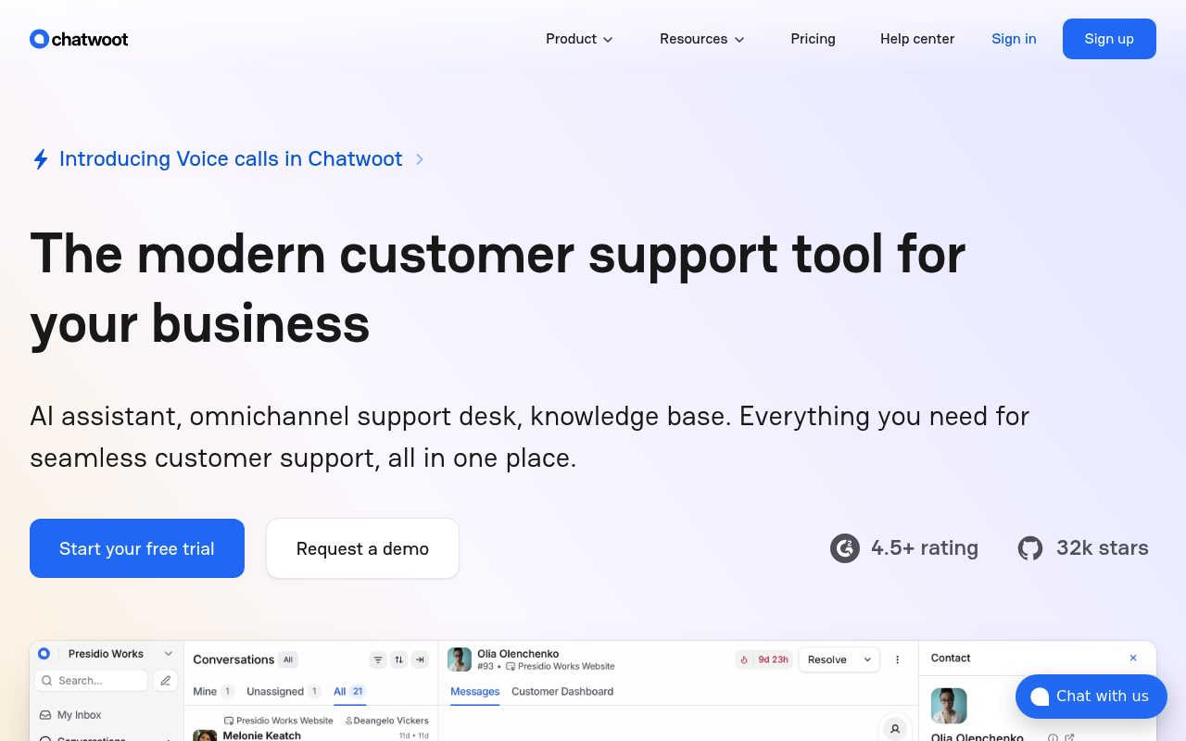
Task: Close the Contact panel
Action: 1133,658
